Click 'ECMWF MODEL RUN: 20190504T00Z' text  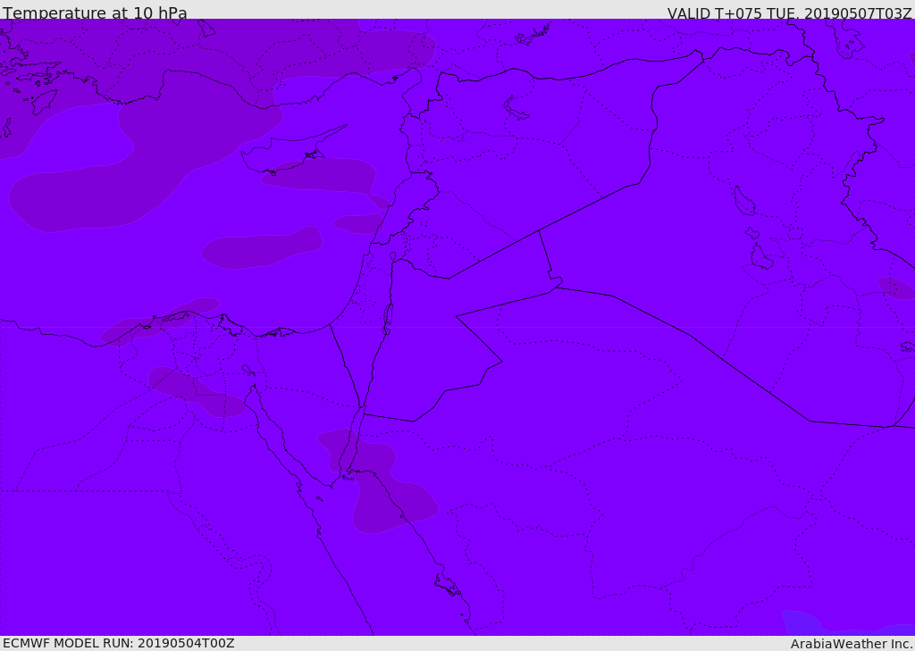(119, 643)
